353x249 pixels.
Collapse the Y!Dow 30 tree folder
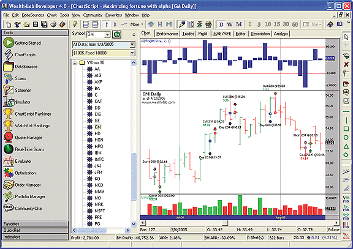[75, 62]
